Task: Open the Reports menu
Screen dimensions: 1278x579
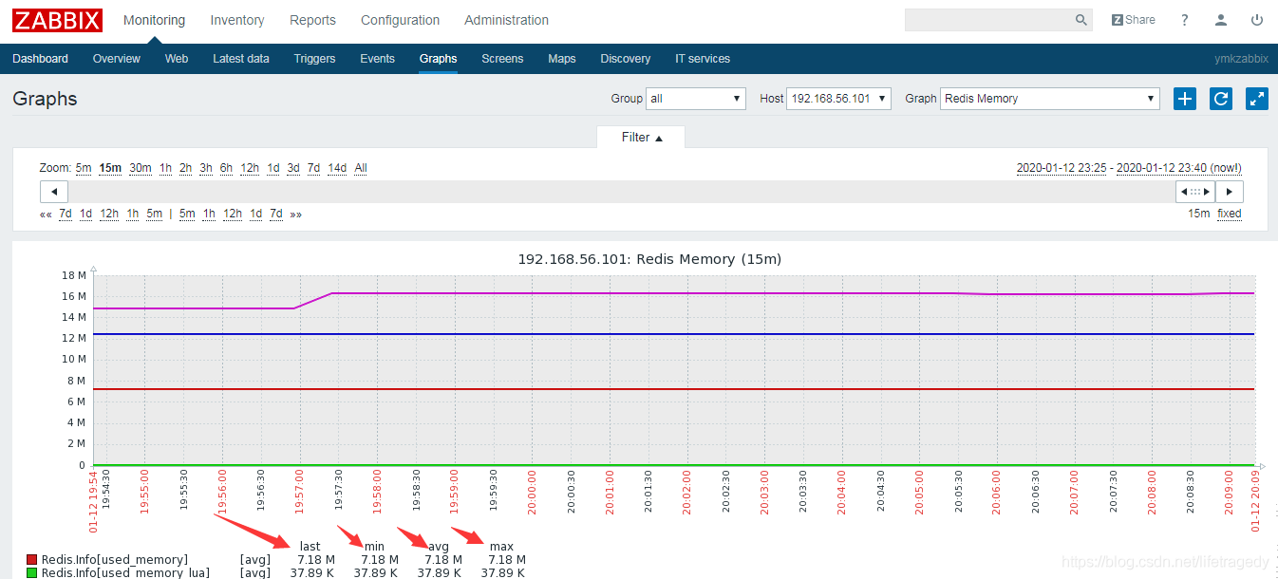Action: pos(312,20)
